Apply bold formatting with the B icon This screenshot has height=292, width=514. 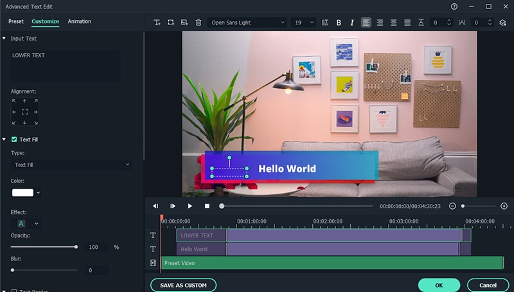339,23
